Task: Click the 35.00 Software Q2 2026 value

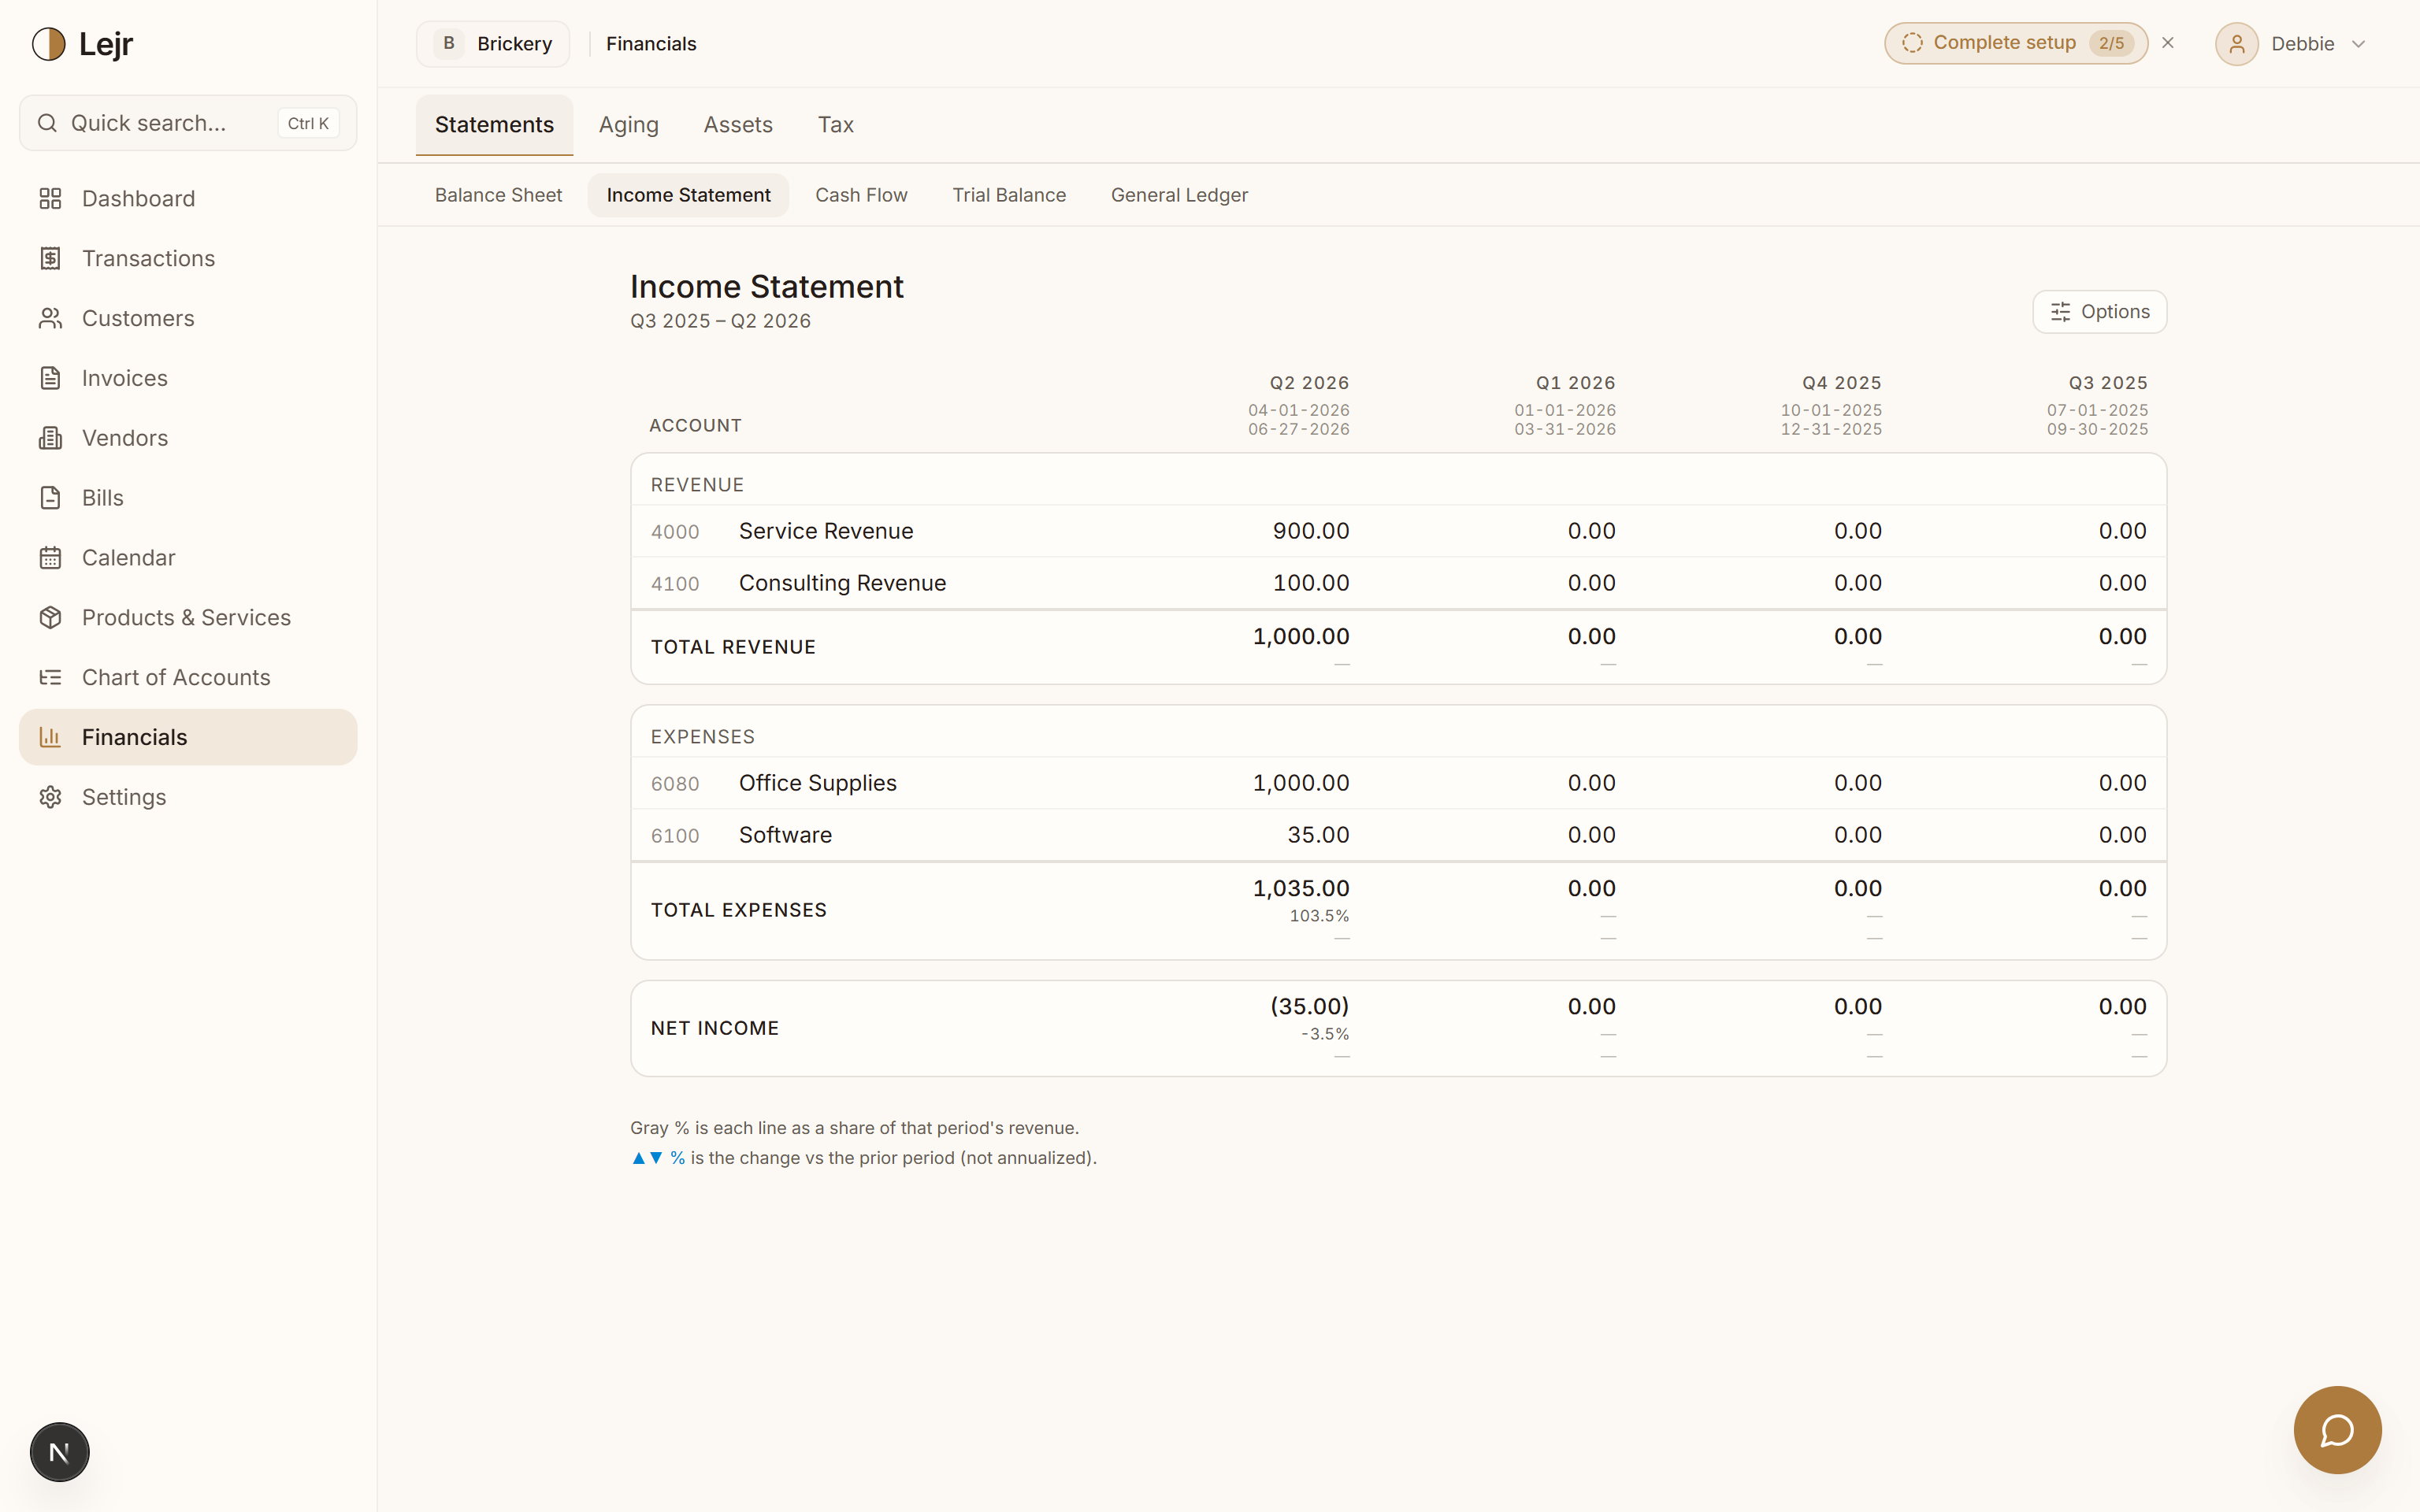Action: 1318,835
